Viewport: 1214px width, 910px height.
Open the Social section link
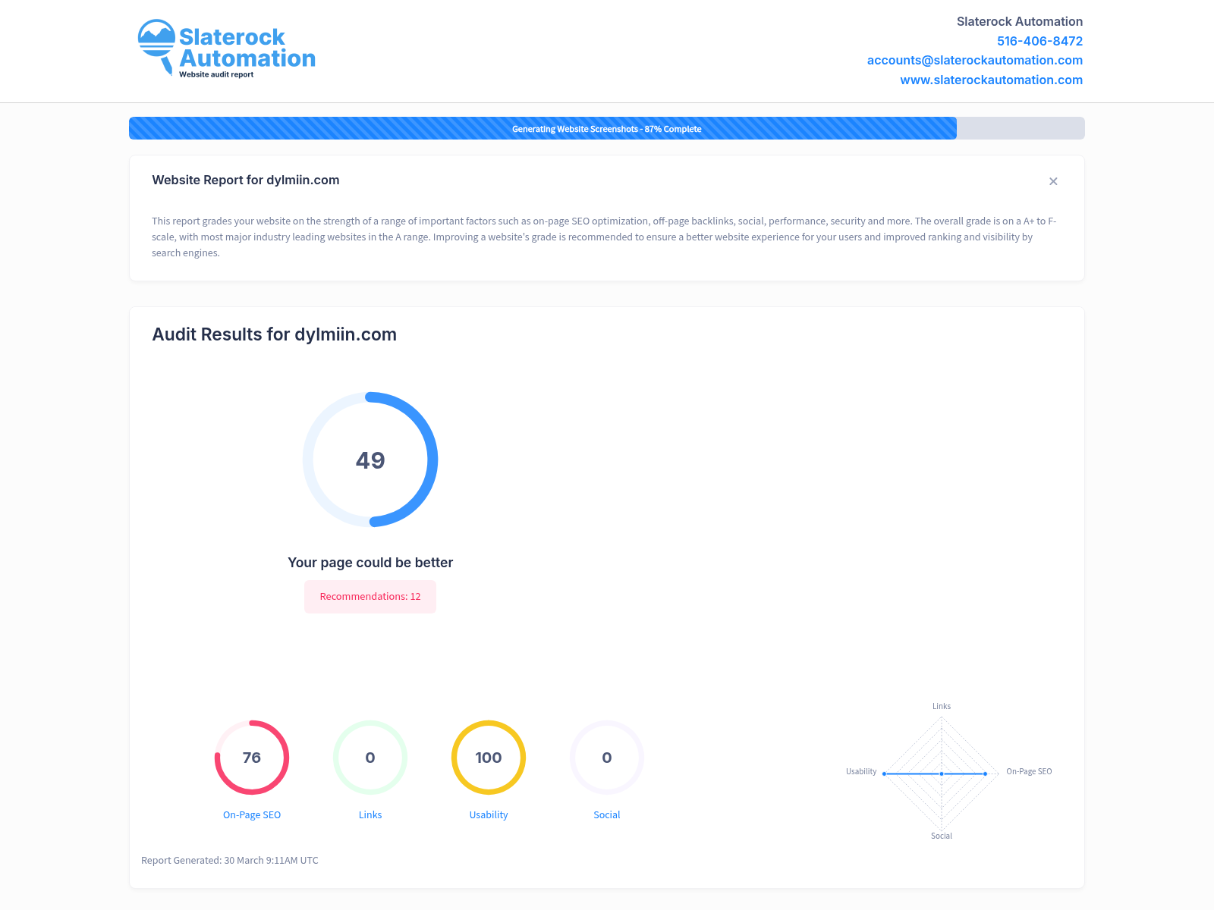(x=607, y=814)
